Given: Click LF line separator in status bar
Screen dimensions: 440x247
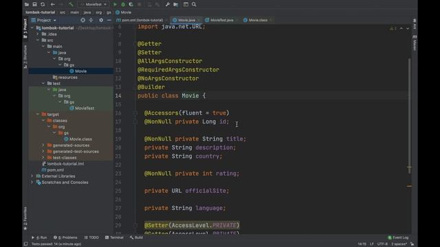Looking at the screenshot, I should coord(371,244).
